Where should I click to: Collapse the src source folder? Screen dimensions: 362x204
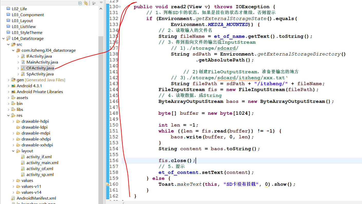point(8,45)
